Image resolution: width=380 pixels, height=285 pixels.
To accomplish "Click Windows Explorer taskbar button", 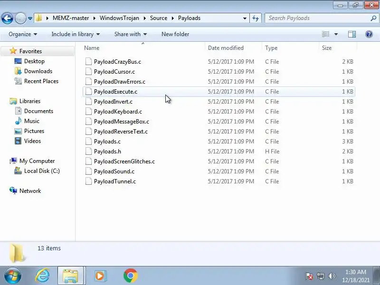I will pyautogui.click(x=70, y=275).
